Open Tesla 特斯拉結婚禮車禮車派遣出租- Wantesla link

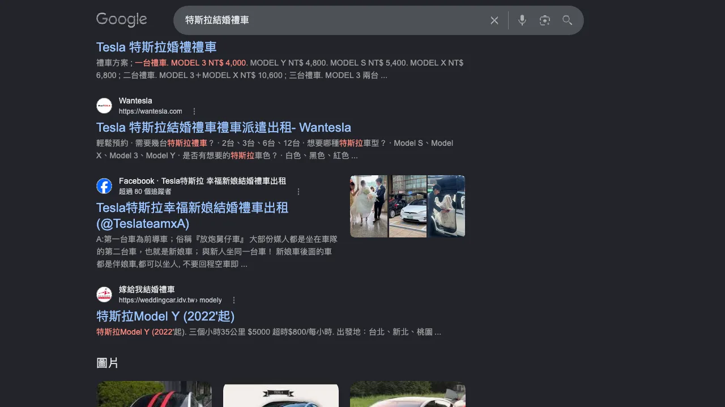click(224, 127)
